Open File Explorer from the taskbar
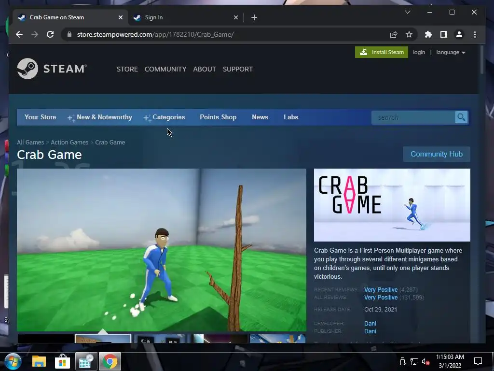This screenshot has height=371, width=494. (39, 361)
